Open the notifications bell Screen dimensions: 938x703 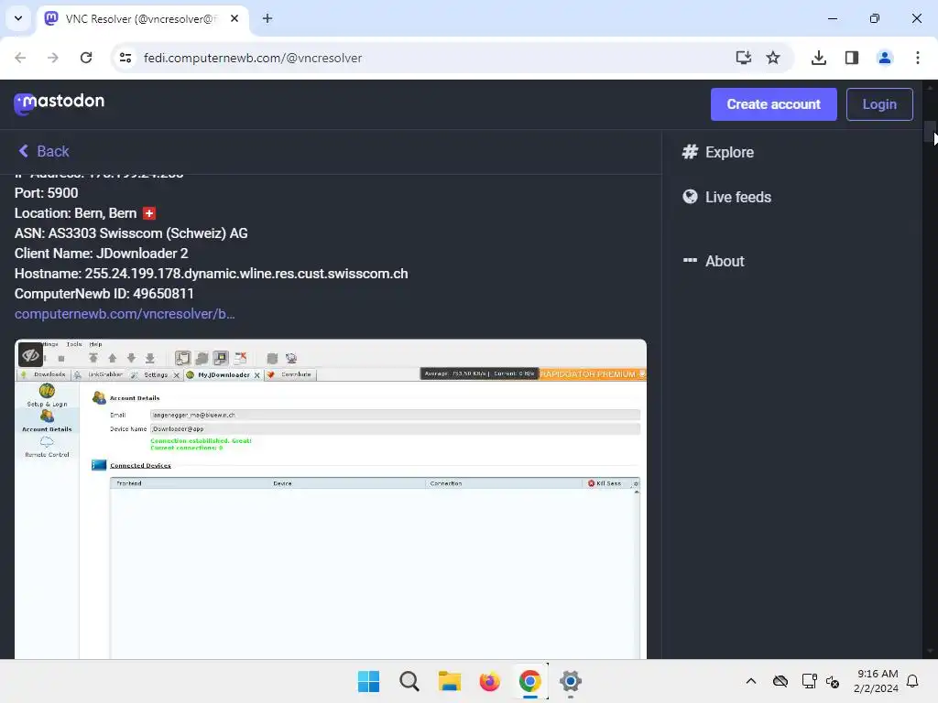(x=912, y=681)
